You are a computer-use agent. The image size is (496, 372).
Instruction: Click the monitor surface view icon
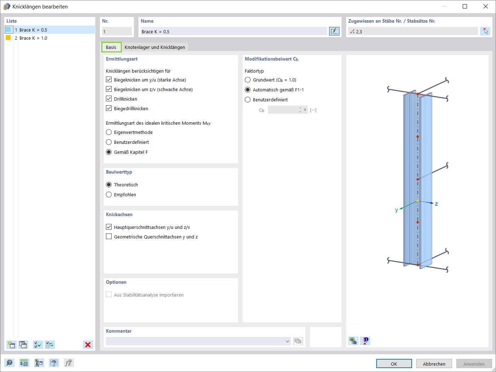(54, 363)
